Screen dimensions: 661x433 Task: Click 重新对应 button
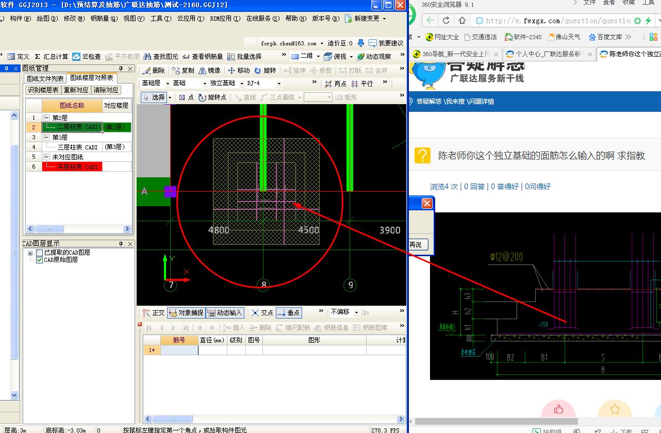click(x=76, y=90)
